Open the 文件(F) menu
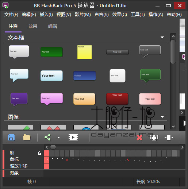188x189 pixels. pyautogui.click(x=11, y=15)
